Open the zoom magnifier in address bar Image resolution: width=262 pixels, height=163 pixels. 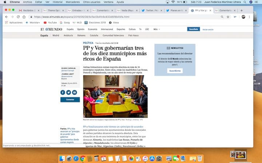(222, 17)
